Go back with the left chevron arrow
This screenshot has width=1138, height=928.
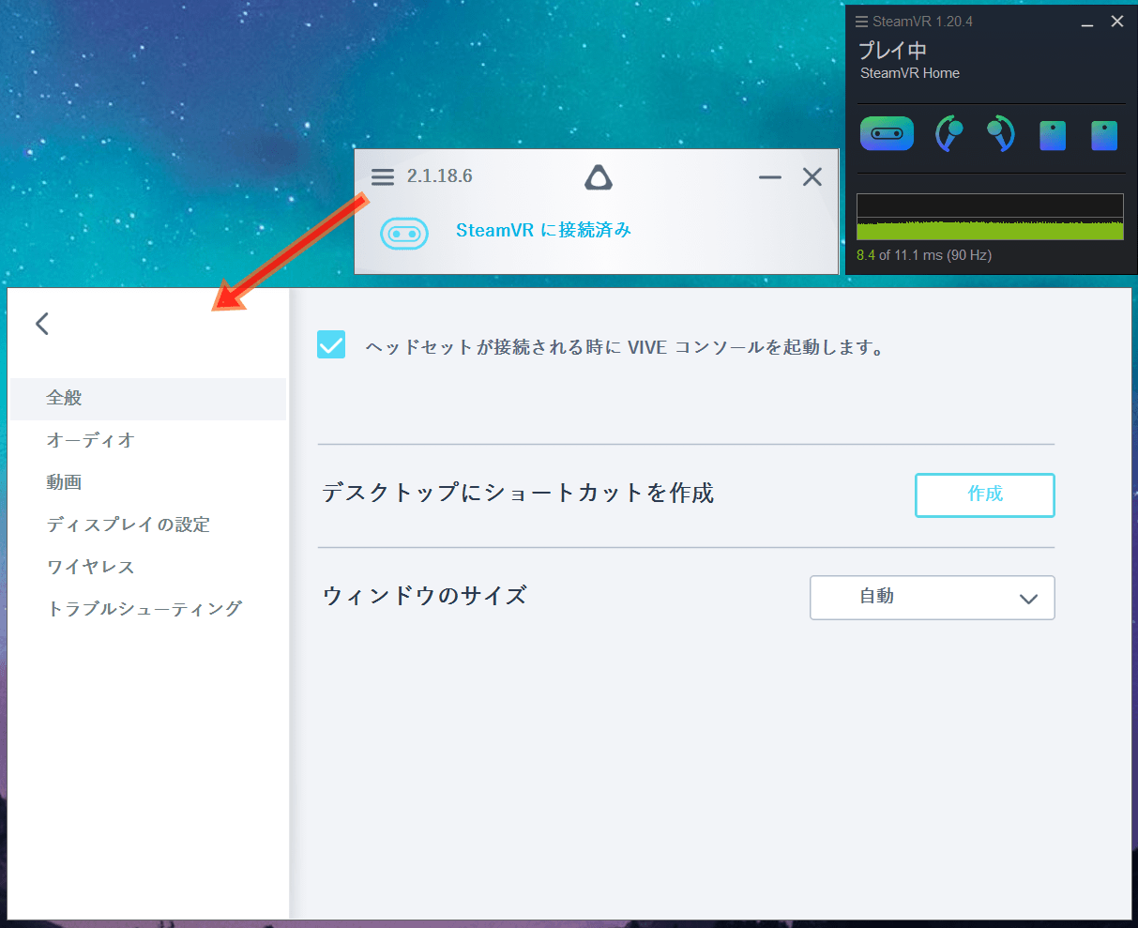(x=41, y=324)
